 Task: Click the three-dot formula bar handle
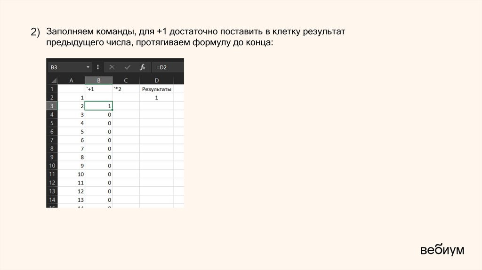click(98, 67)
